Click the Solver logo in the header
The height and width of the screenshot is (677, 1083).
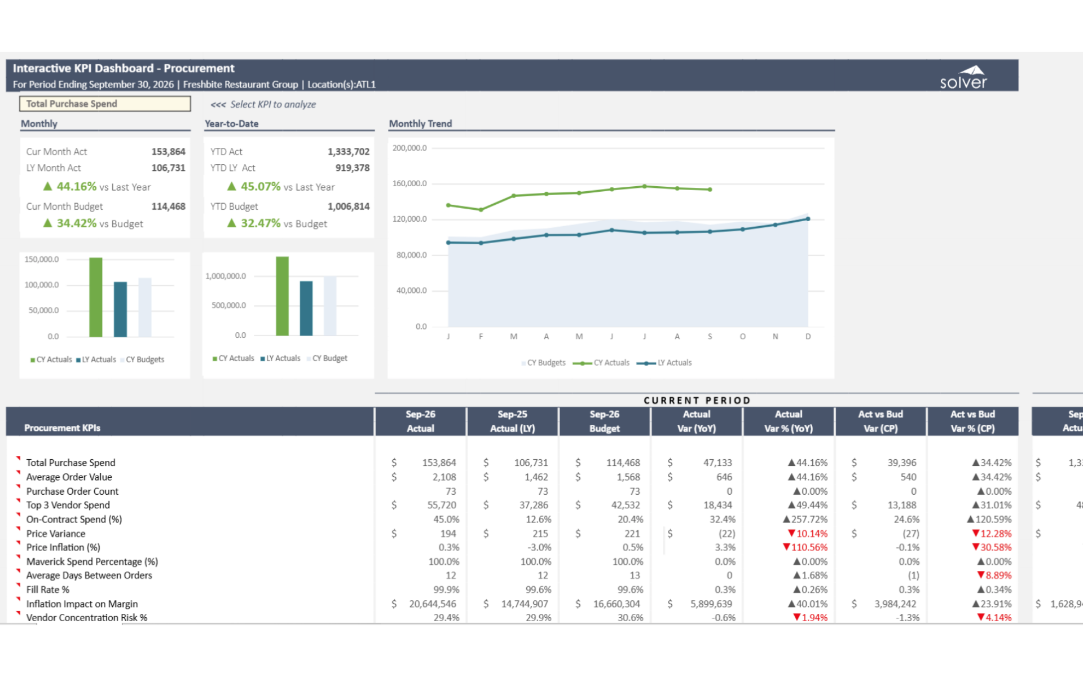coord(963,78)
